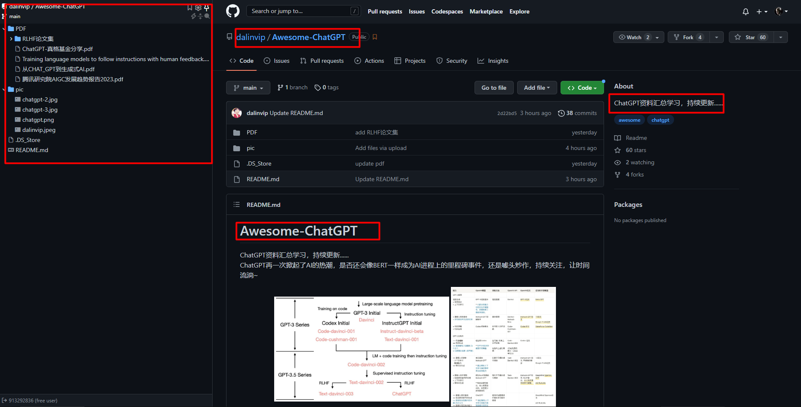The image size is (801, 407).
Task: Open the main branch selector
Action: (248, 88)
